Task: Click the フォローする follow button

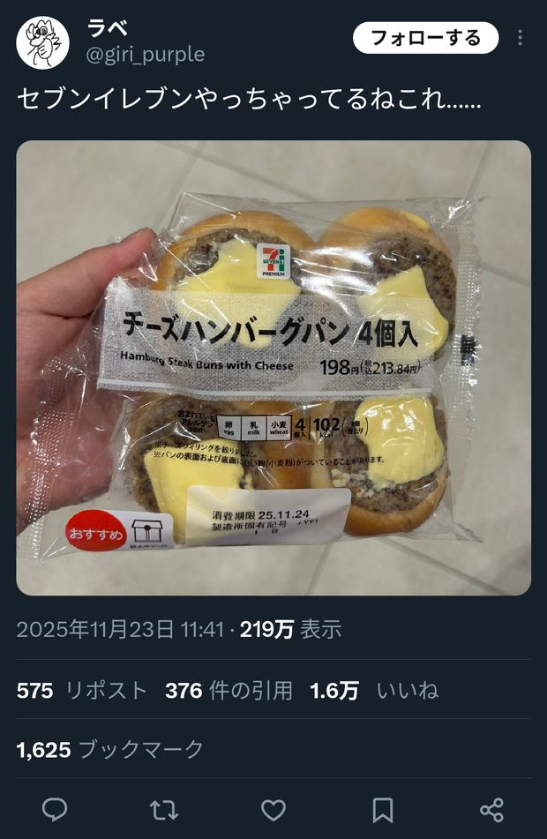Action: pos(426,37)
